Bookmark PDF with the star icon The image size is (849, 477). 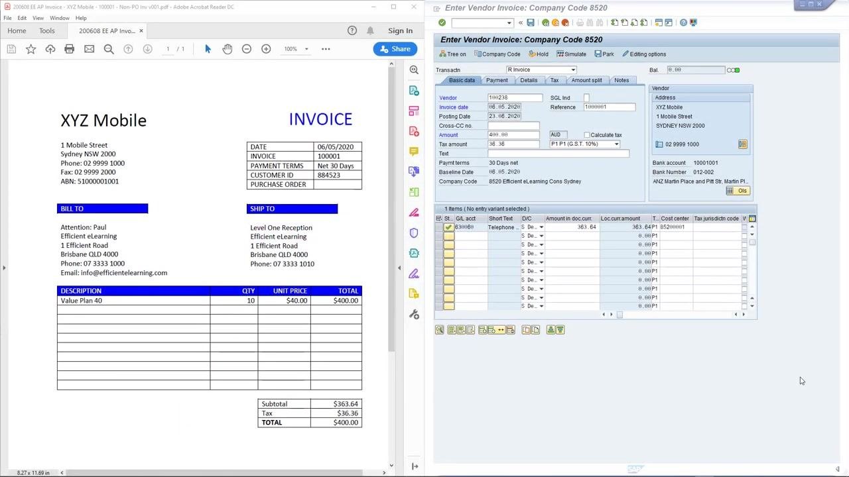[31, 49]
